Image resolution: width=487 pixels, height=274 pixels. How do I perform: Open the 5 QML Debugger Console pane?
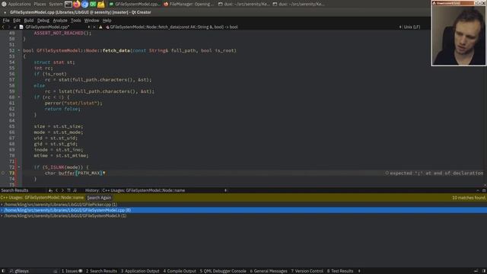pos(223,271)
